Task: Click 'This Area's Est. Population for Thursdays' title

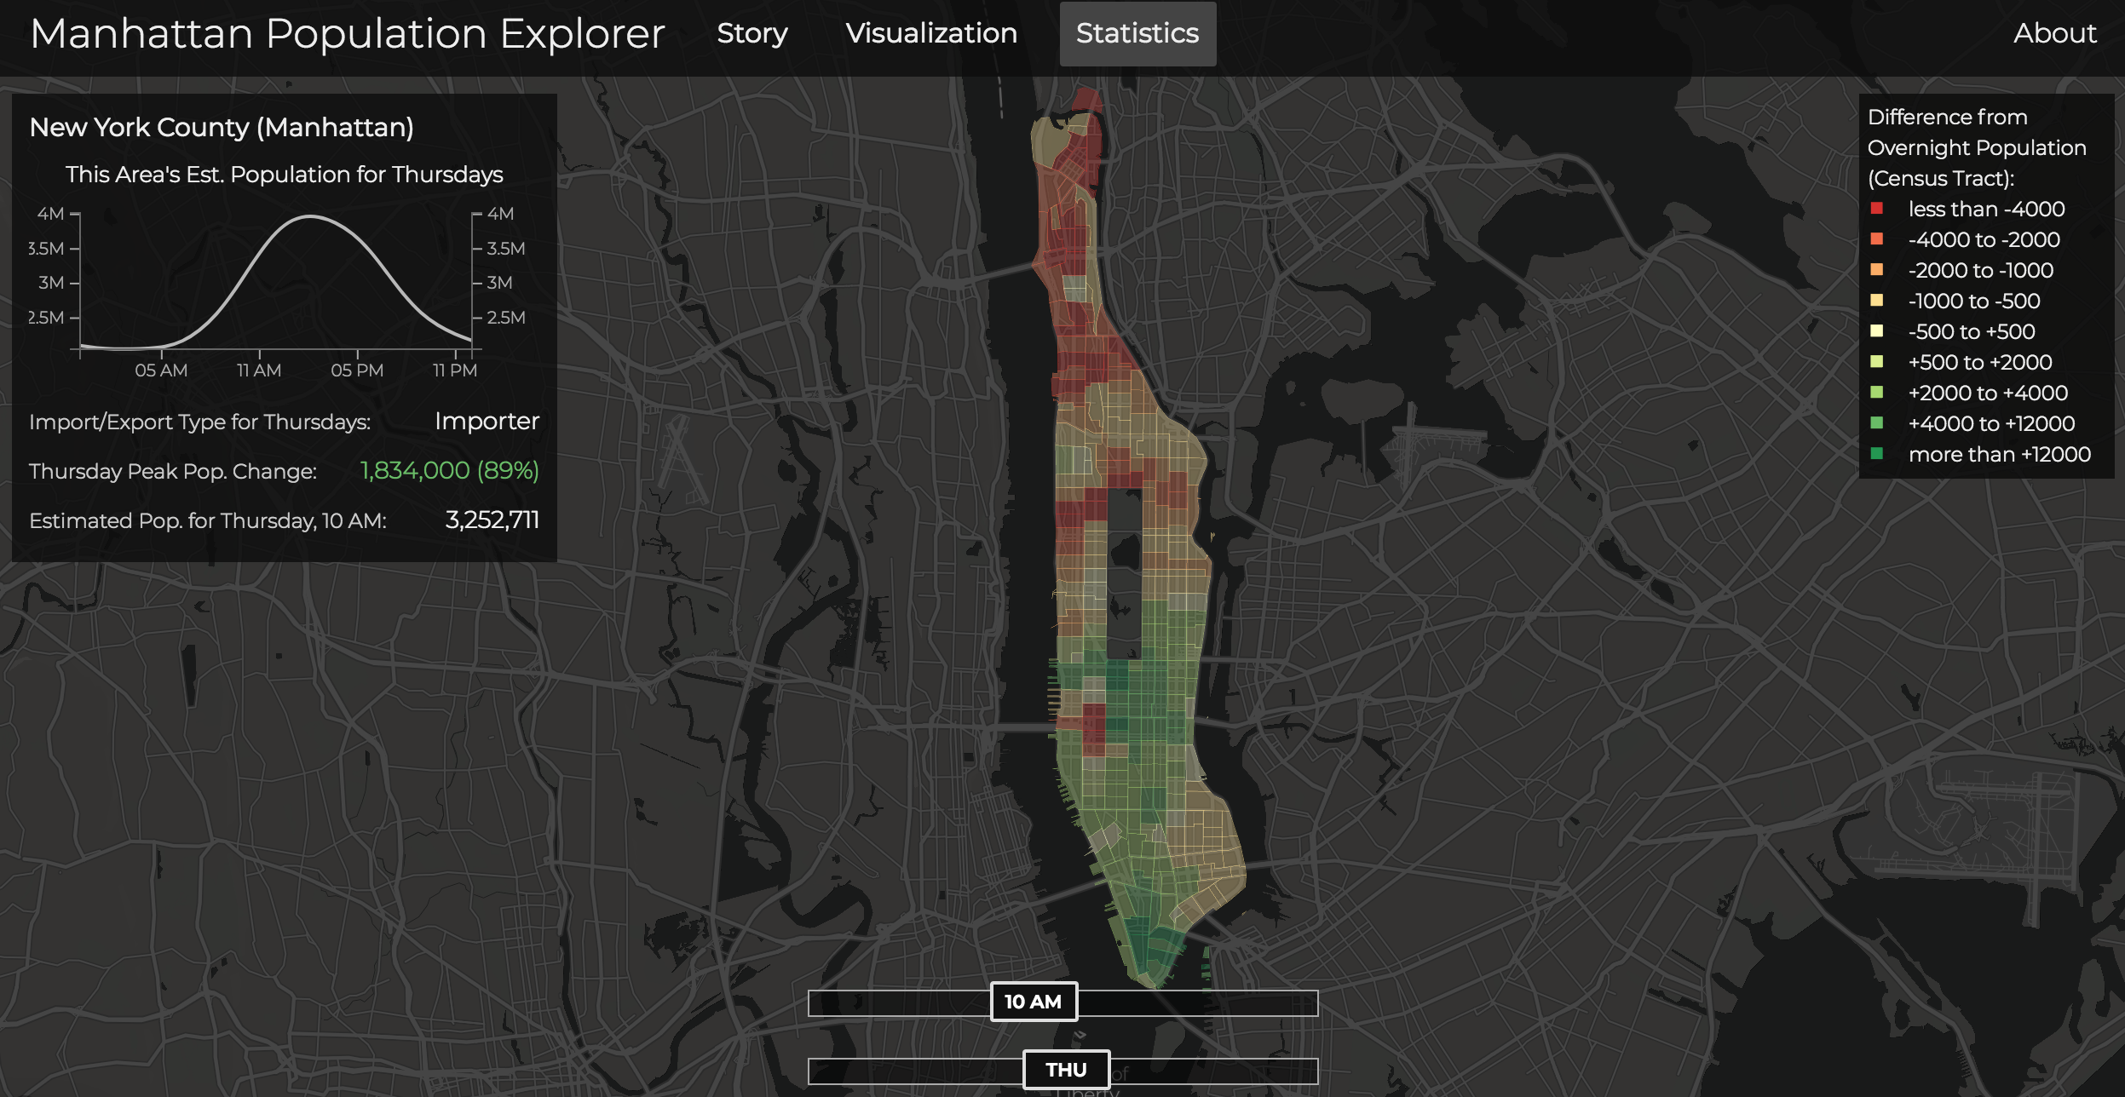Action: click(x=284, y=175)
